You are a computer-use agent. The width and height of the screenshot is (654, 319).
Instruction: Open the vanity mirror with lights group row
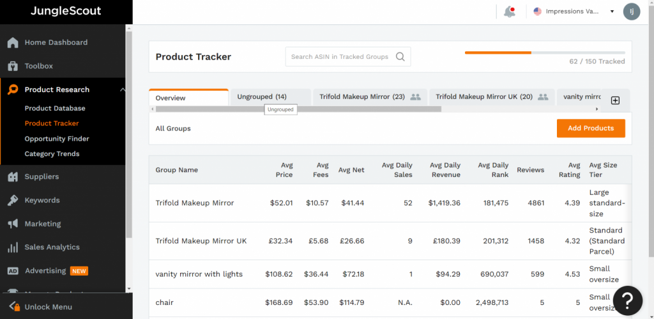click(x=390, y=274)
